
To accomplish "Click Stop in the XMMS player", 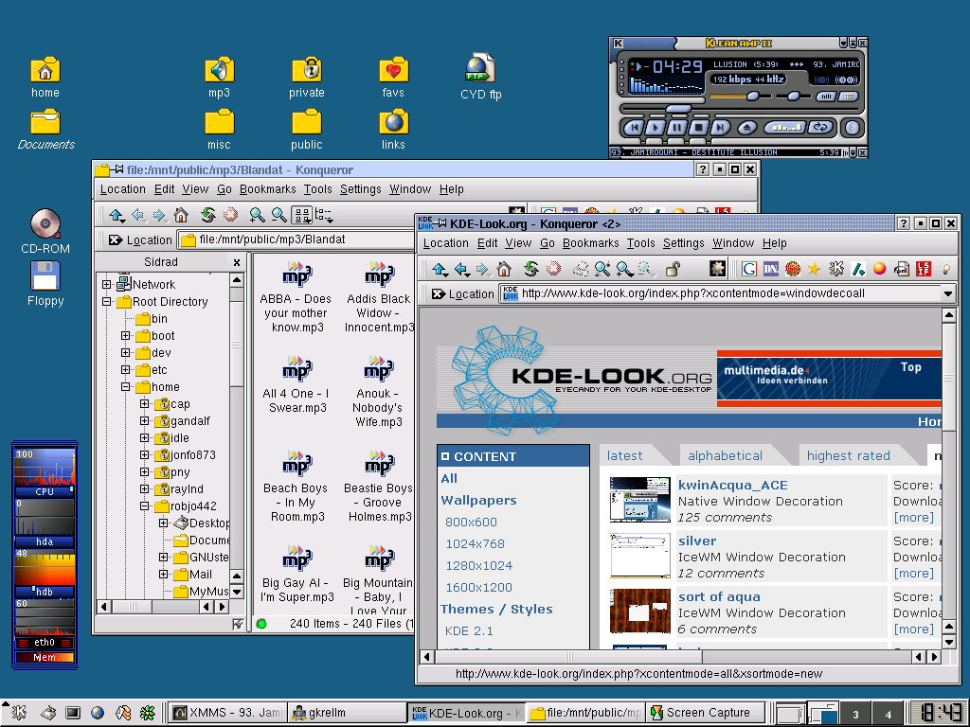I will pos(699,128).
